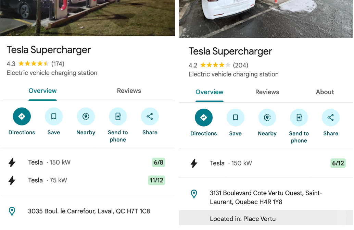Search nearby the Laval Supercharger
This screenshot has height=230, width=354.
(x=86, y=117)
